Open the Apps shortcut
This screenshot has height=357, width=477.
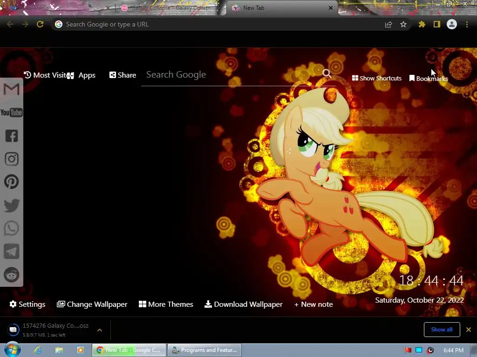(81, 75)
